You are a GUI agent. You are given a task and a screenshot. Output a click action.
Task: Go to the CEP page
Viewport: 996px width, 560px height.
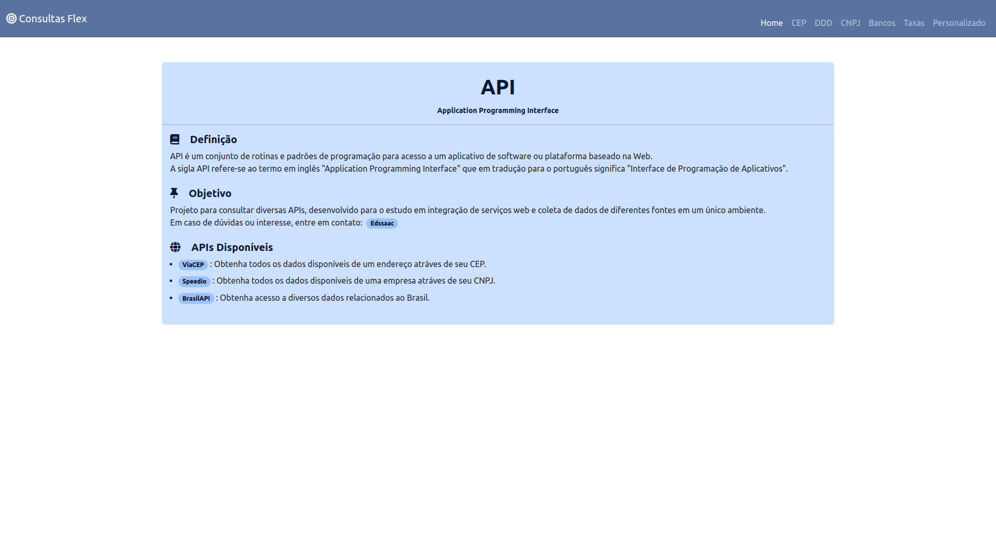click(798, 23)
